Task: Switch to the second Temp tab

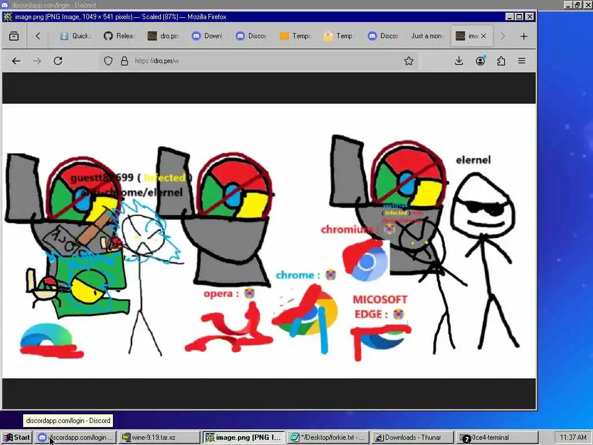Action: (x=338, y=36)
